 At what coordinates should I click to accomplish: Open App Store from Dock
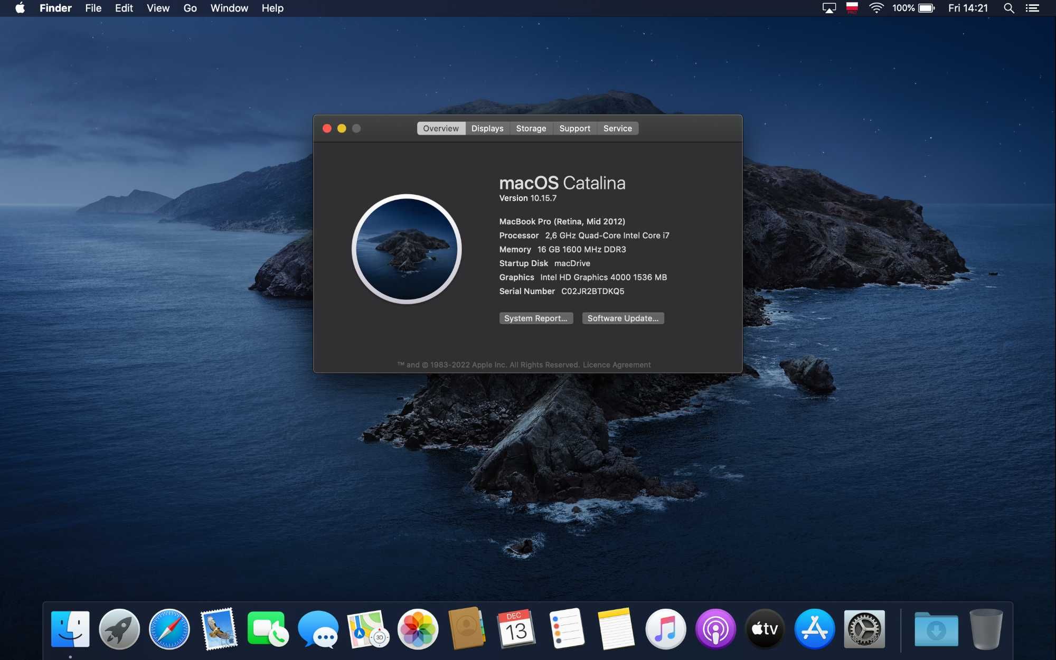click(x=815, y=629)
